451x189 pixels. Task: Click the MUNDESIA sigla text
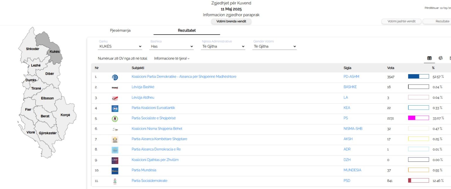352,170
